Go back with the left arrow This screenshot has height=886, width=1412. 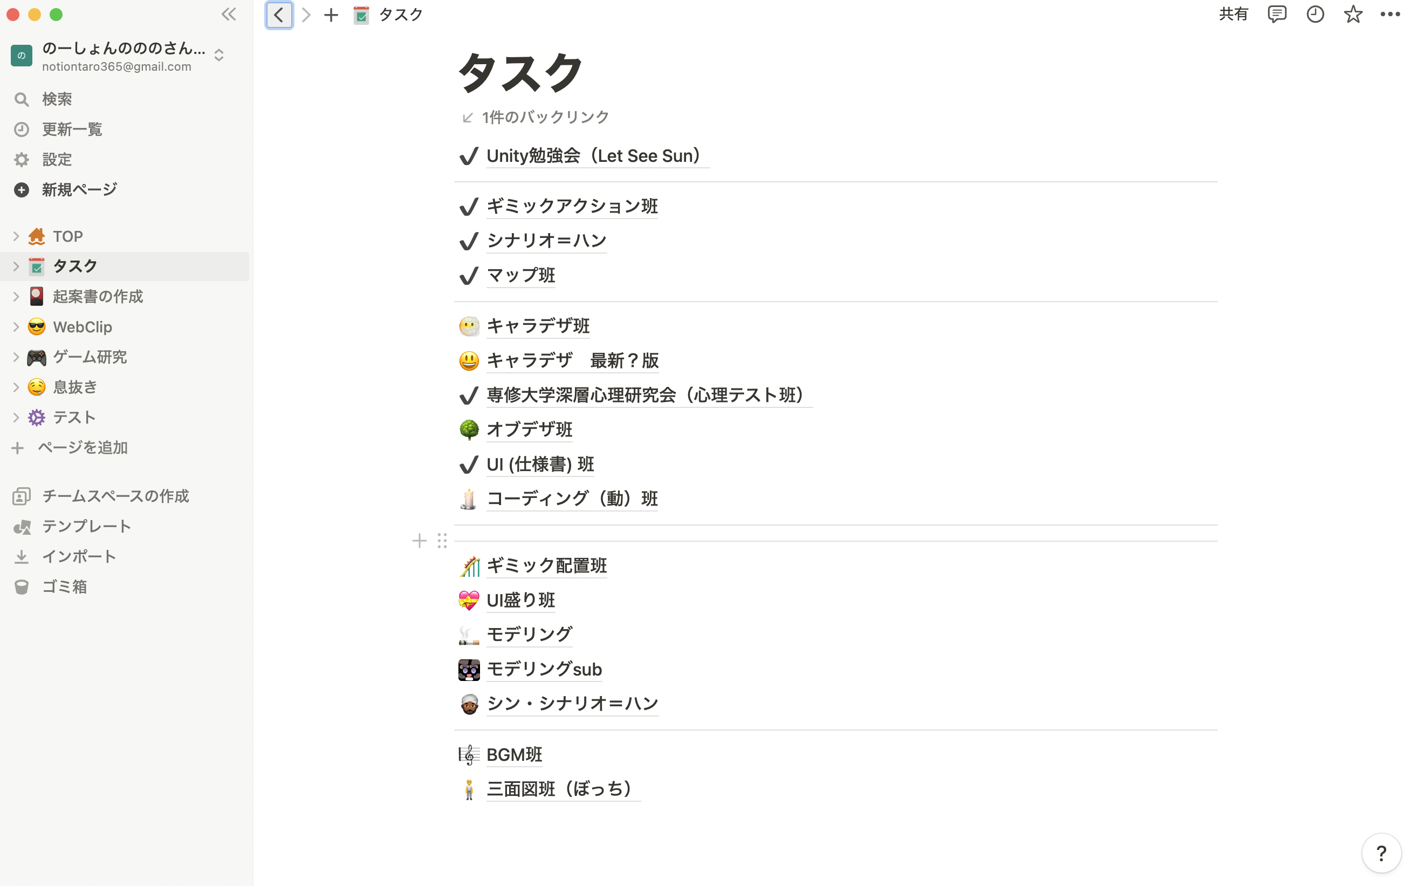(279, 15)
